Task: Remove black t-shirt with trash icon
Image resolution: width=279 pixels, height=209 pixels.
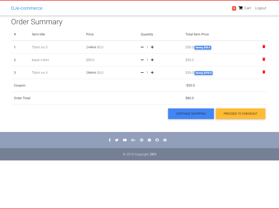Action: [264, 59]
